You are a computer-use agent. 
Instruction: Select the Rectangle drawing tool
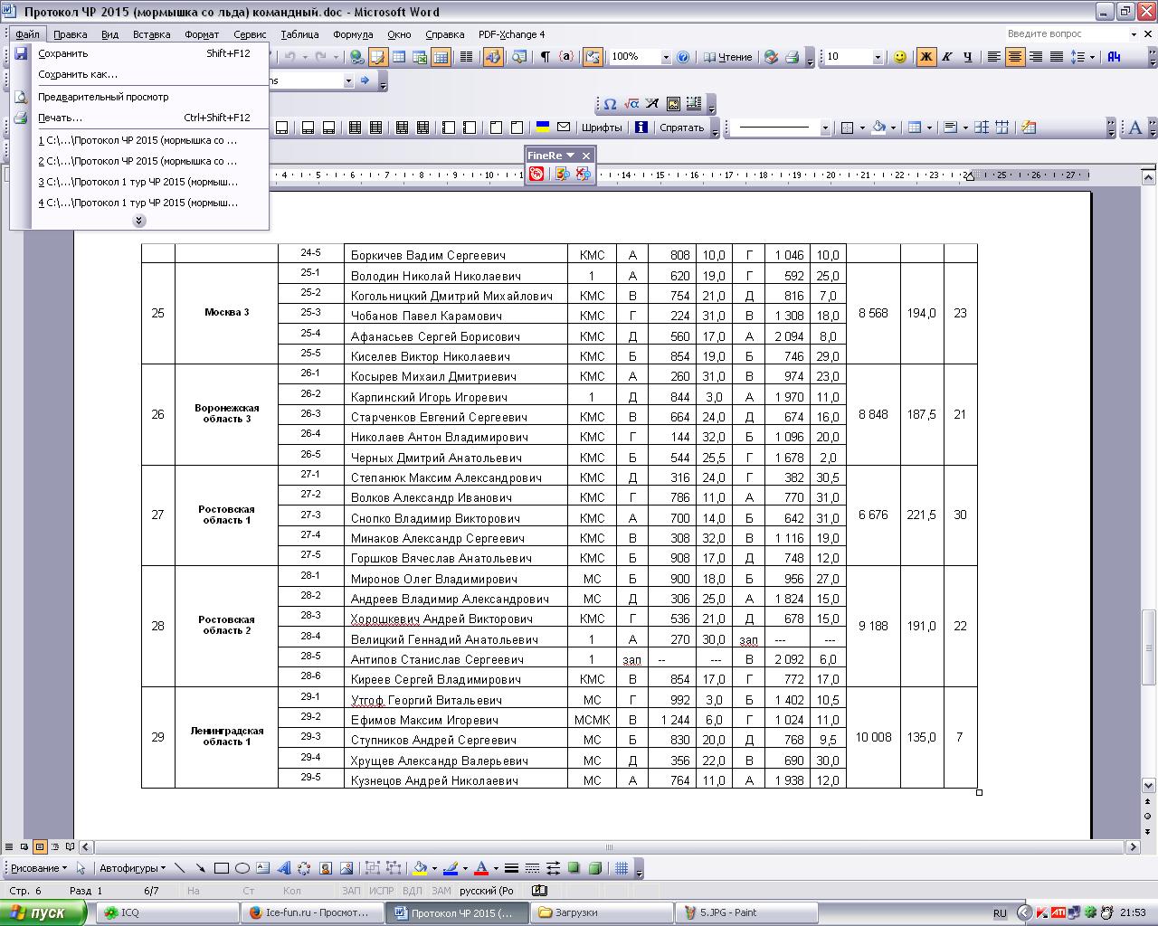click(221, 868)
